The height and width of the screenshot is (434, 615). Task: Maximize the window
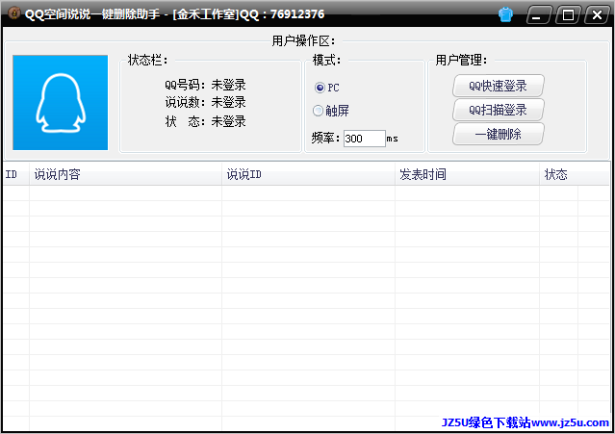[568, 15]
